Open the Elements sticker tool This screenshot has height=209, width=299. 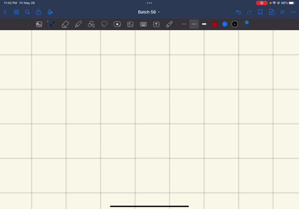(117, 24)
